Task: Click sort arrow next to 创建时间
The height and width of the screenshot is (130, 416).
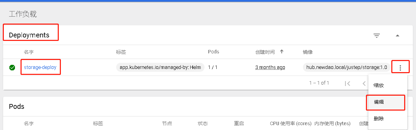Action: click(282, 52)
